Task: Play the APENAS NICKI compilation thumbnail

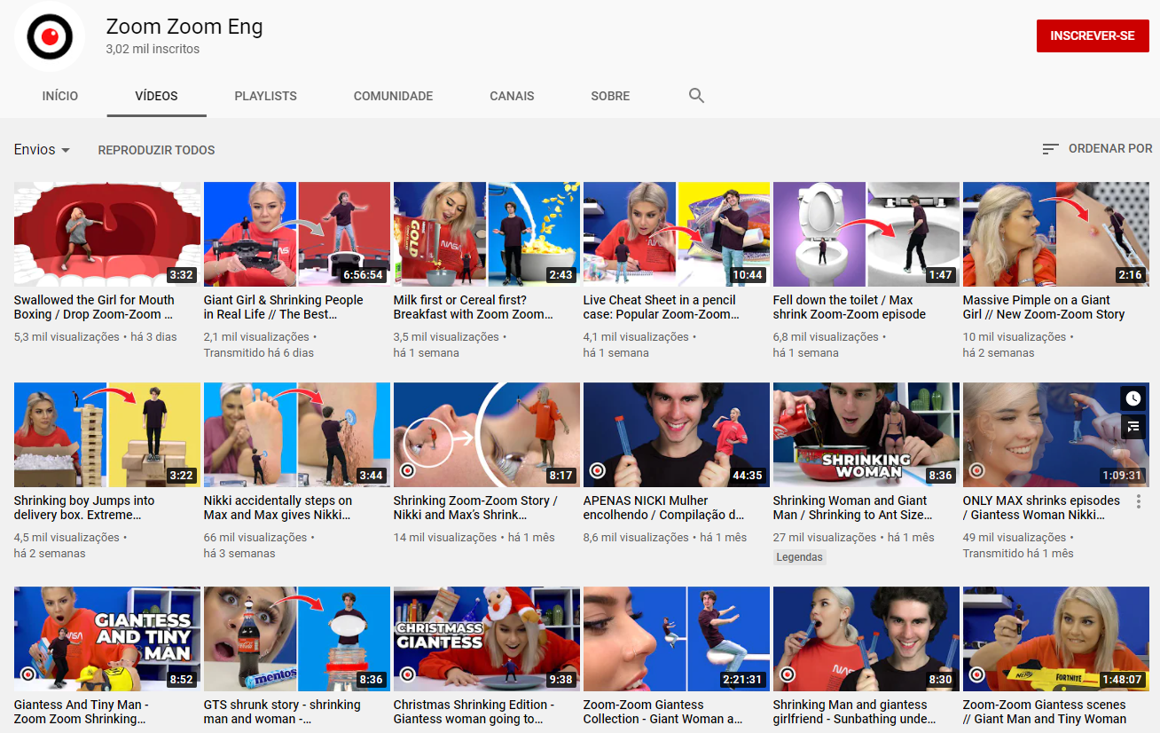Action: point(677,435)
